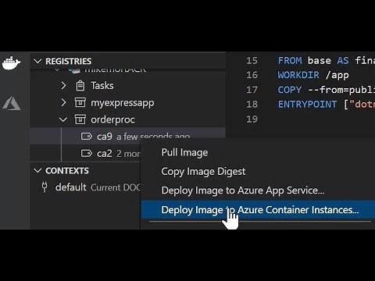Click the 'Current' description beside default context
The width and height of the screenshot is (375, 281).
pos(105,187)
